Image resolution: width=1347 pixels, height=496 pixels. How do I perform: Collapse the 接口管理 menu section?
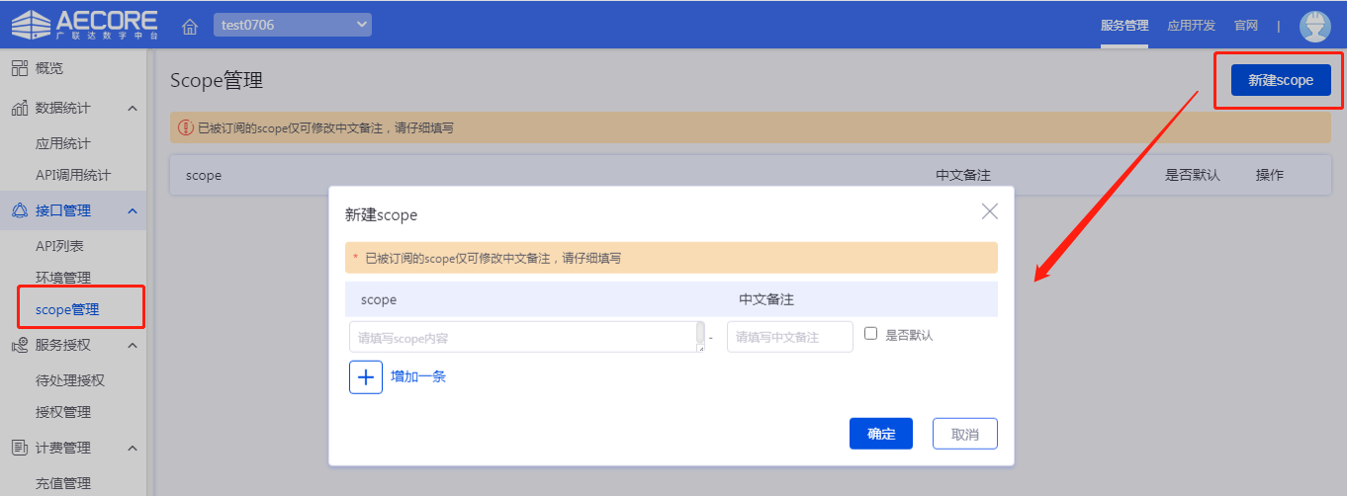coord(133,210)
